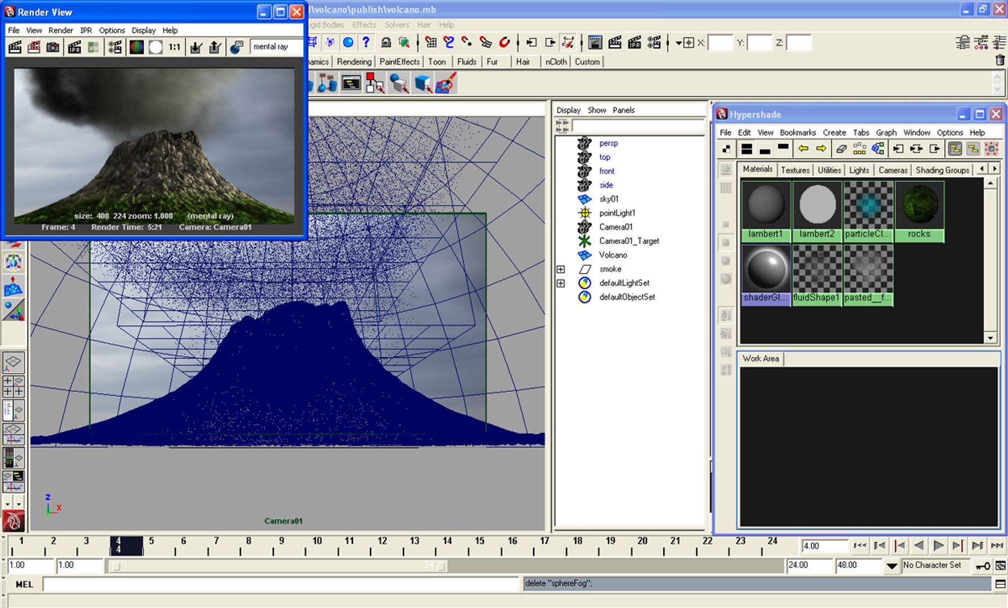The image size is (1008, 608).
Task: Select the lambert2 material swatch
Action: (x=817, y=212)
